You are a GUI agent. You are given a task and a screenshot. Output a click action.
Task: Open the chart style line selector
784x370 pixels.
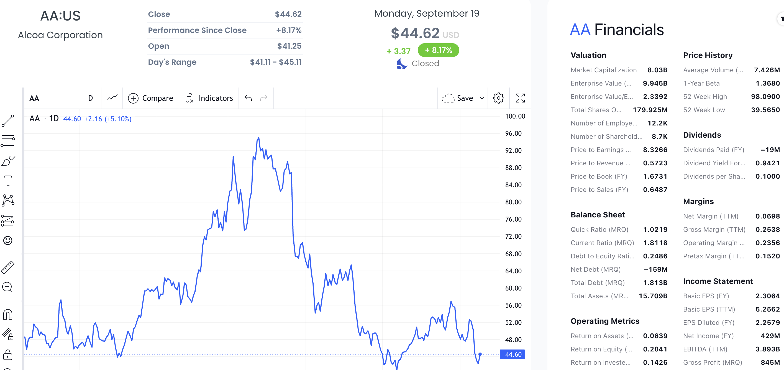tap(112, 98)
